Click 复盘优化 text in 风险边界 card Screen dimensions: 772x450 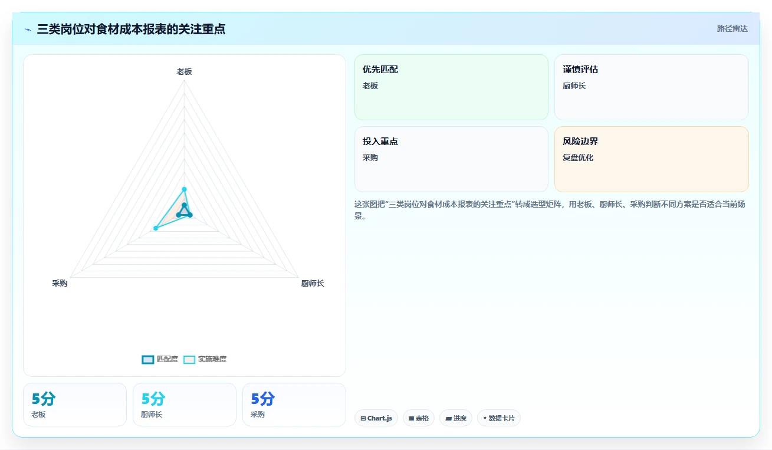pyautogui.click(x=578, y=157)
